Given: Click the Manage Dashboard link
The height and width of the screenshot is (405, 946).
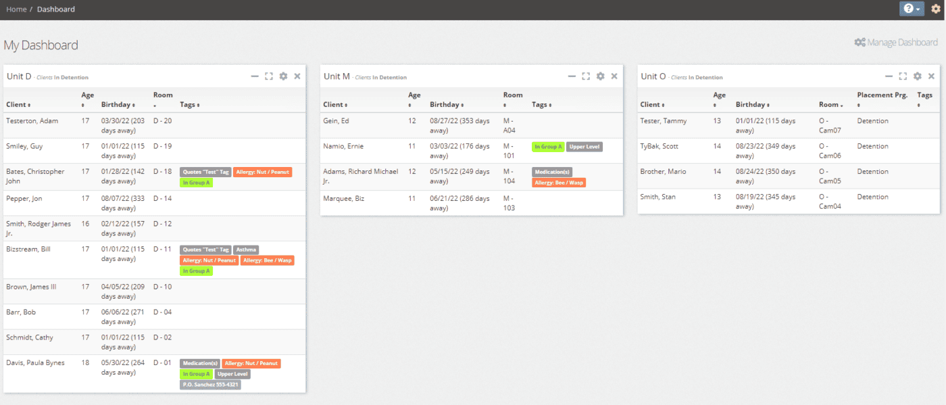Looking at the screenshot, I should 896,43.
